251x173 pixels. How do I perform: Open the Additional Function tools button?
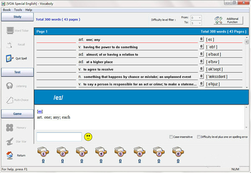[228, 21]
